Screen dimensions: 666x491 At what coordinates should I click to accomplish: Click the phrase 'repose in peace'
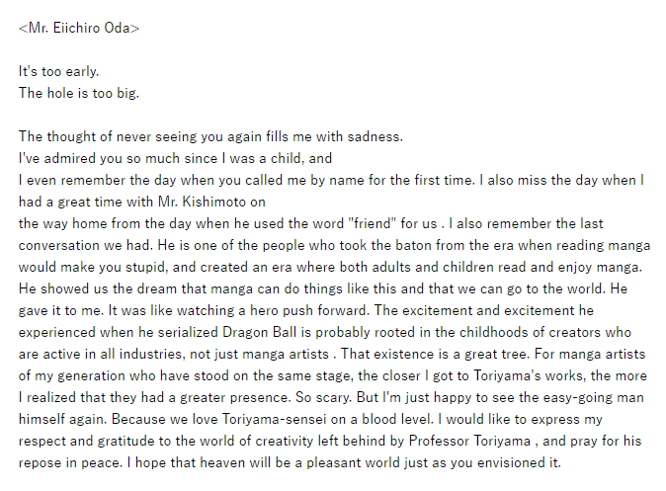coord(69,462)
